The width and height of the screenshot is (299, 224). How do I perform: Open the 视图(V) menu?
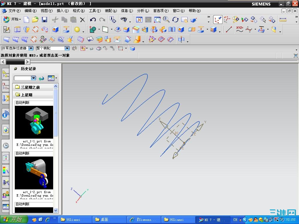pos(46,11)
